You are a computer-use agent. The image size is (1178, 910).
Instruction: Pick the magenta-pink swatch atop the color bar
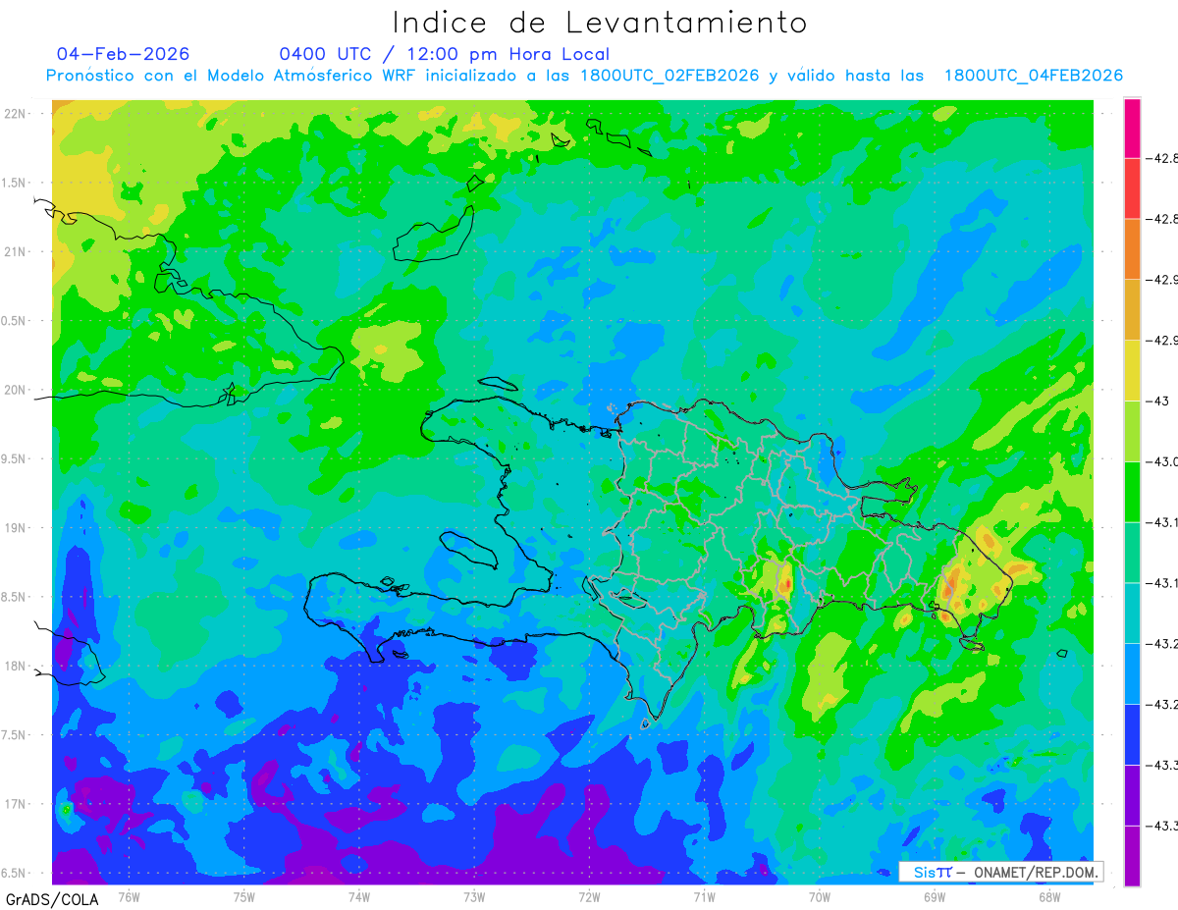[x=1132, y=128]
